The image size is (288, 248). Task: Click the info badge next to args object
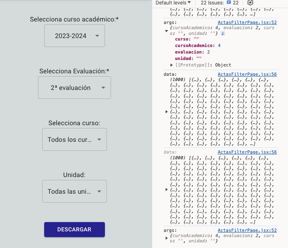point(223,34)
